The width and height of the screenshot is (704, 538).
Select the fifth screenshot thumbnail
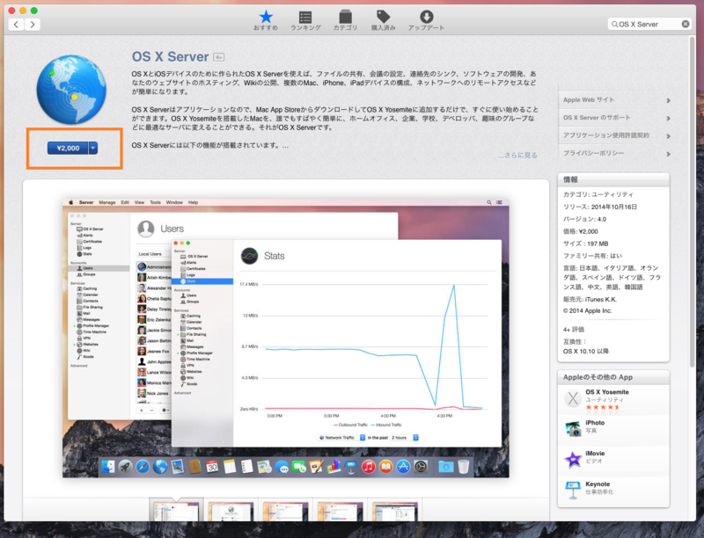pyautogui.click(x=395, y=511)
